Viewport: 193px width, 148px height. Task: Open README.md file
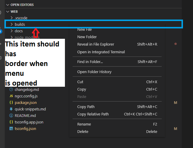[25, 115]
